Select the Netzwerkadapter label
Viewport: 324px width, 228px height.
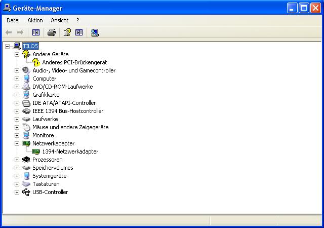point(53,143)
